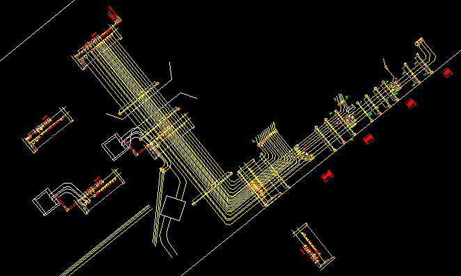The height and width of the screenshot is (276, 461).
Task: Select the long white line in the top-left corner
Action: tap(38, 31)
